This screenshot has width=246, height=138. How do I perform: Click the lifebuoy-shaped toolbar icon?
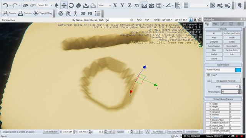coord(61,13)
